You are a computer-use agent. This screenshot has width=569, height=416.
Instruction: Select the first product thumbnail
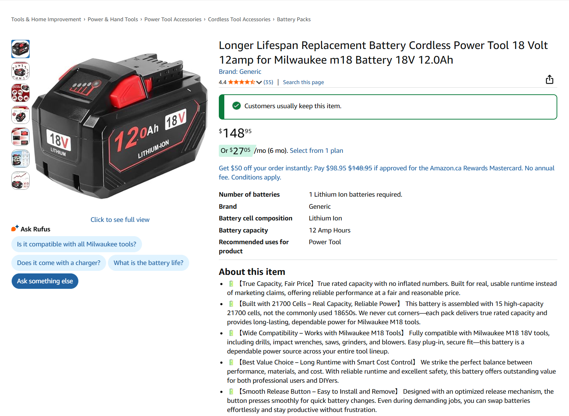[x=20, y=49]
